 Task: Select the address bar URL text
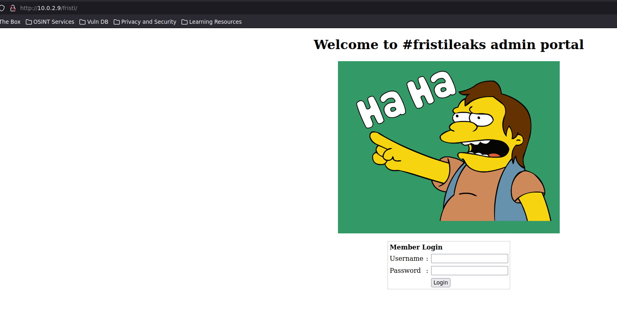tap(49, 8)
